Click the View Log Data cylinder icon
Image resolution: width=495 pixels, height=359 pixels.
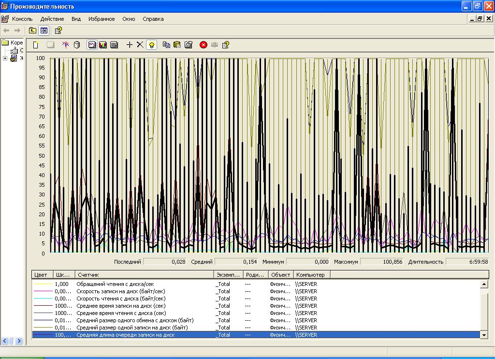click(x=76, y=45)
